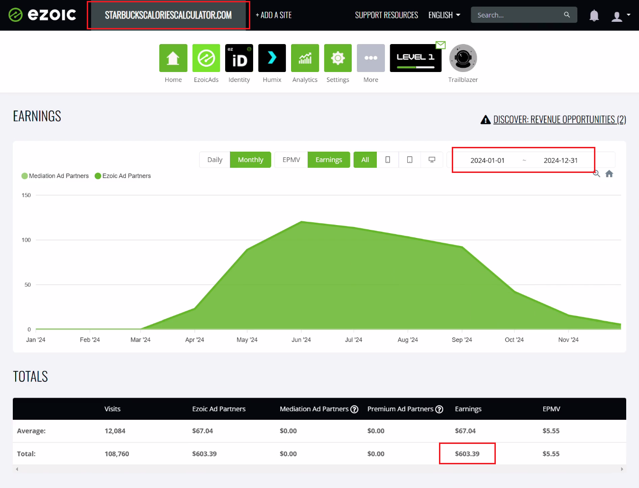The width and height of the screenshot is (639, 488).
Task: Reset chart with the home icon
Action: [x=609, y=174]
